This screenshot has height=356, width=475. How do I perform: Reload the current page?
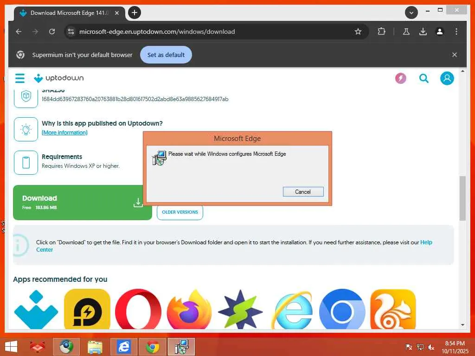(52, 32)
